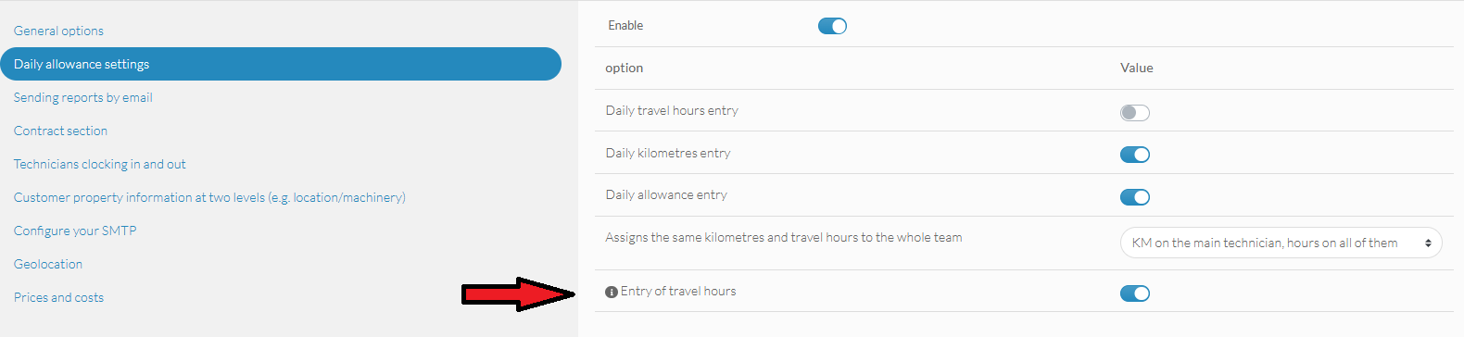Click the dropdown arrows on team assignment selector
The image size is (1464, 337).
click(1428, 243)
